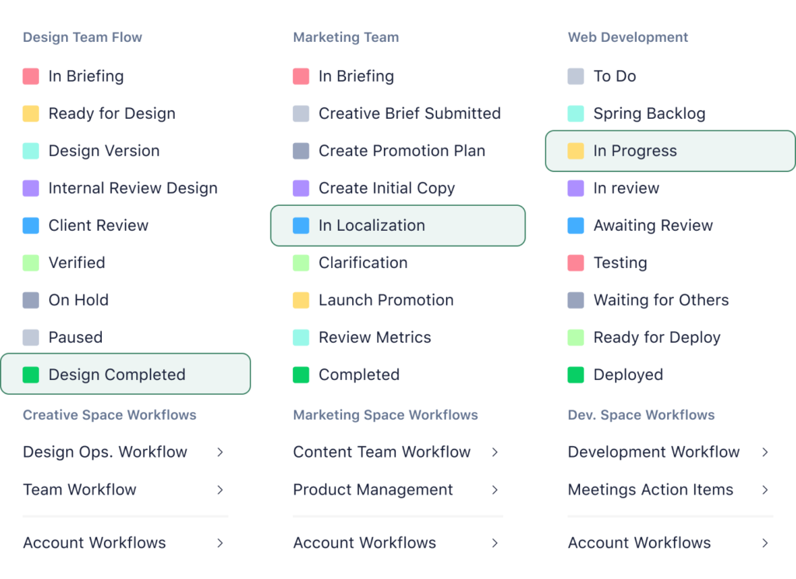The height and width of the screenshot is (579, 796).
Task: Click Product Management workflow link
Action: click(373, 490)
